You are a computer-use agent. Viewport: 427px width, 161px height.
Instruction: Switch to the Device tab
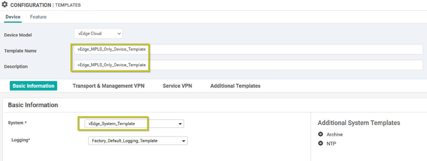click(13, 17)
